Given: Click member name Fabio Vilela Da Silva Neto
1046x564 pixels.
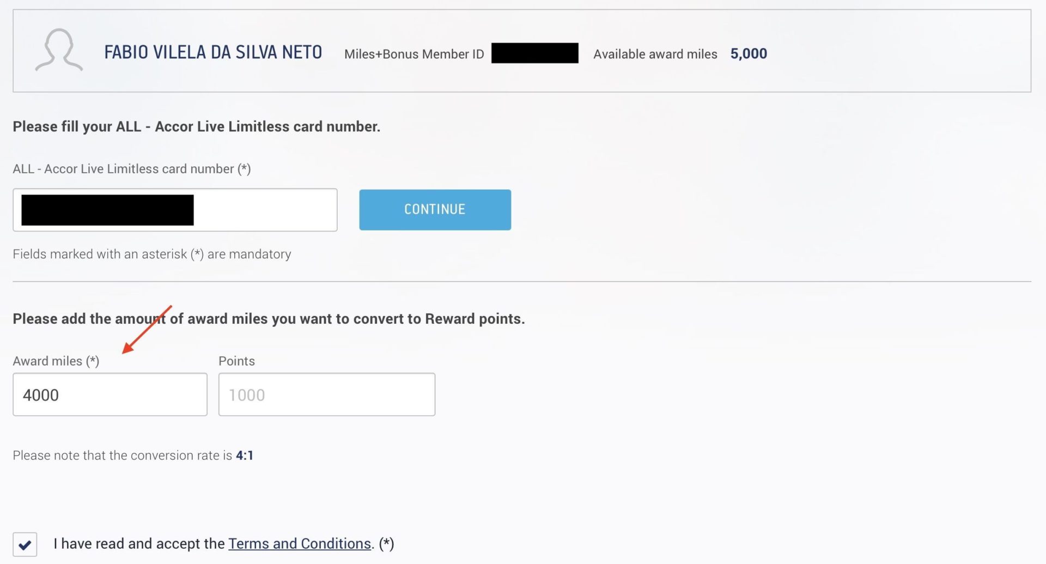Looking at the screenshot, I should (x=213, y=52).
